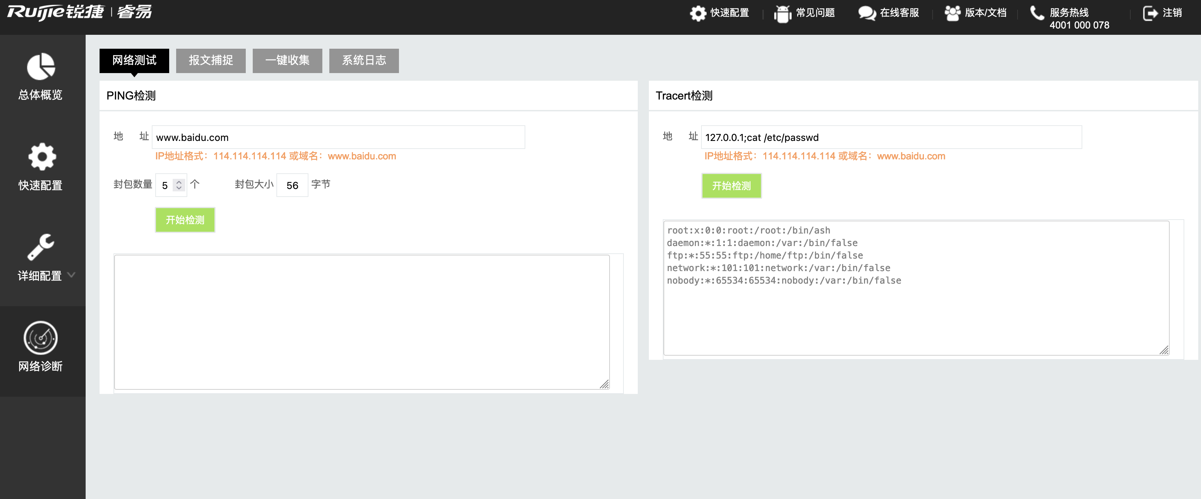Click the 版本/文档 link text

(986, 13)
